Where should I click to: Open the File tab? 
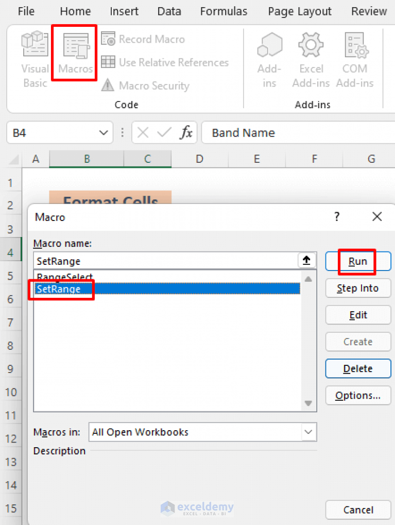26,11
